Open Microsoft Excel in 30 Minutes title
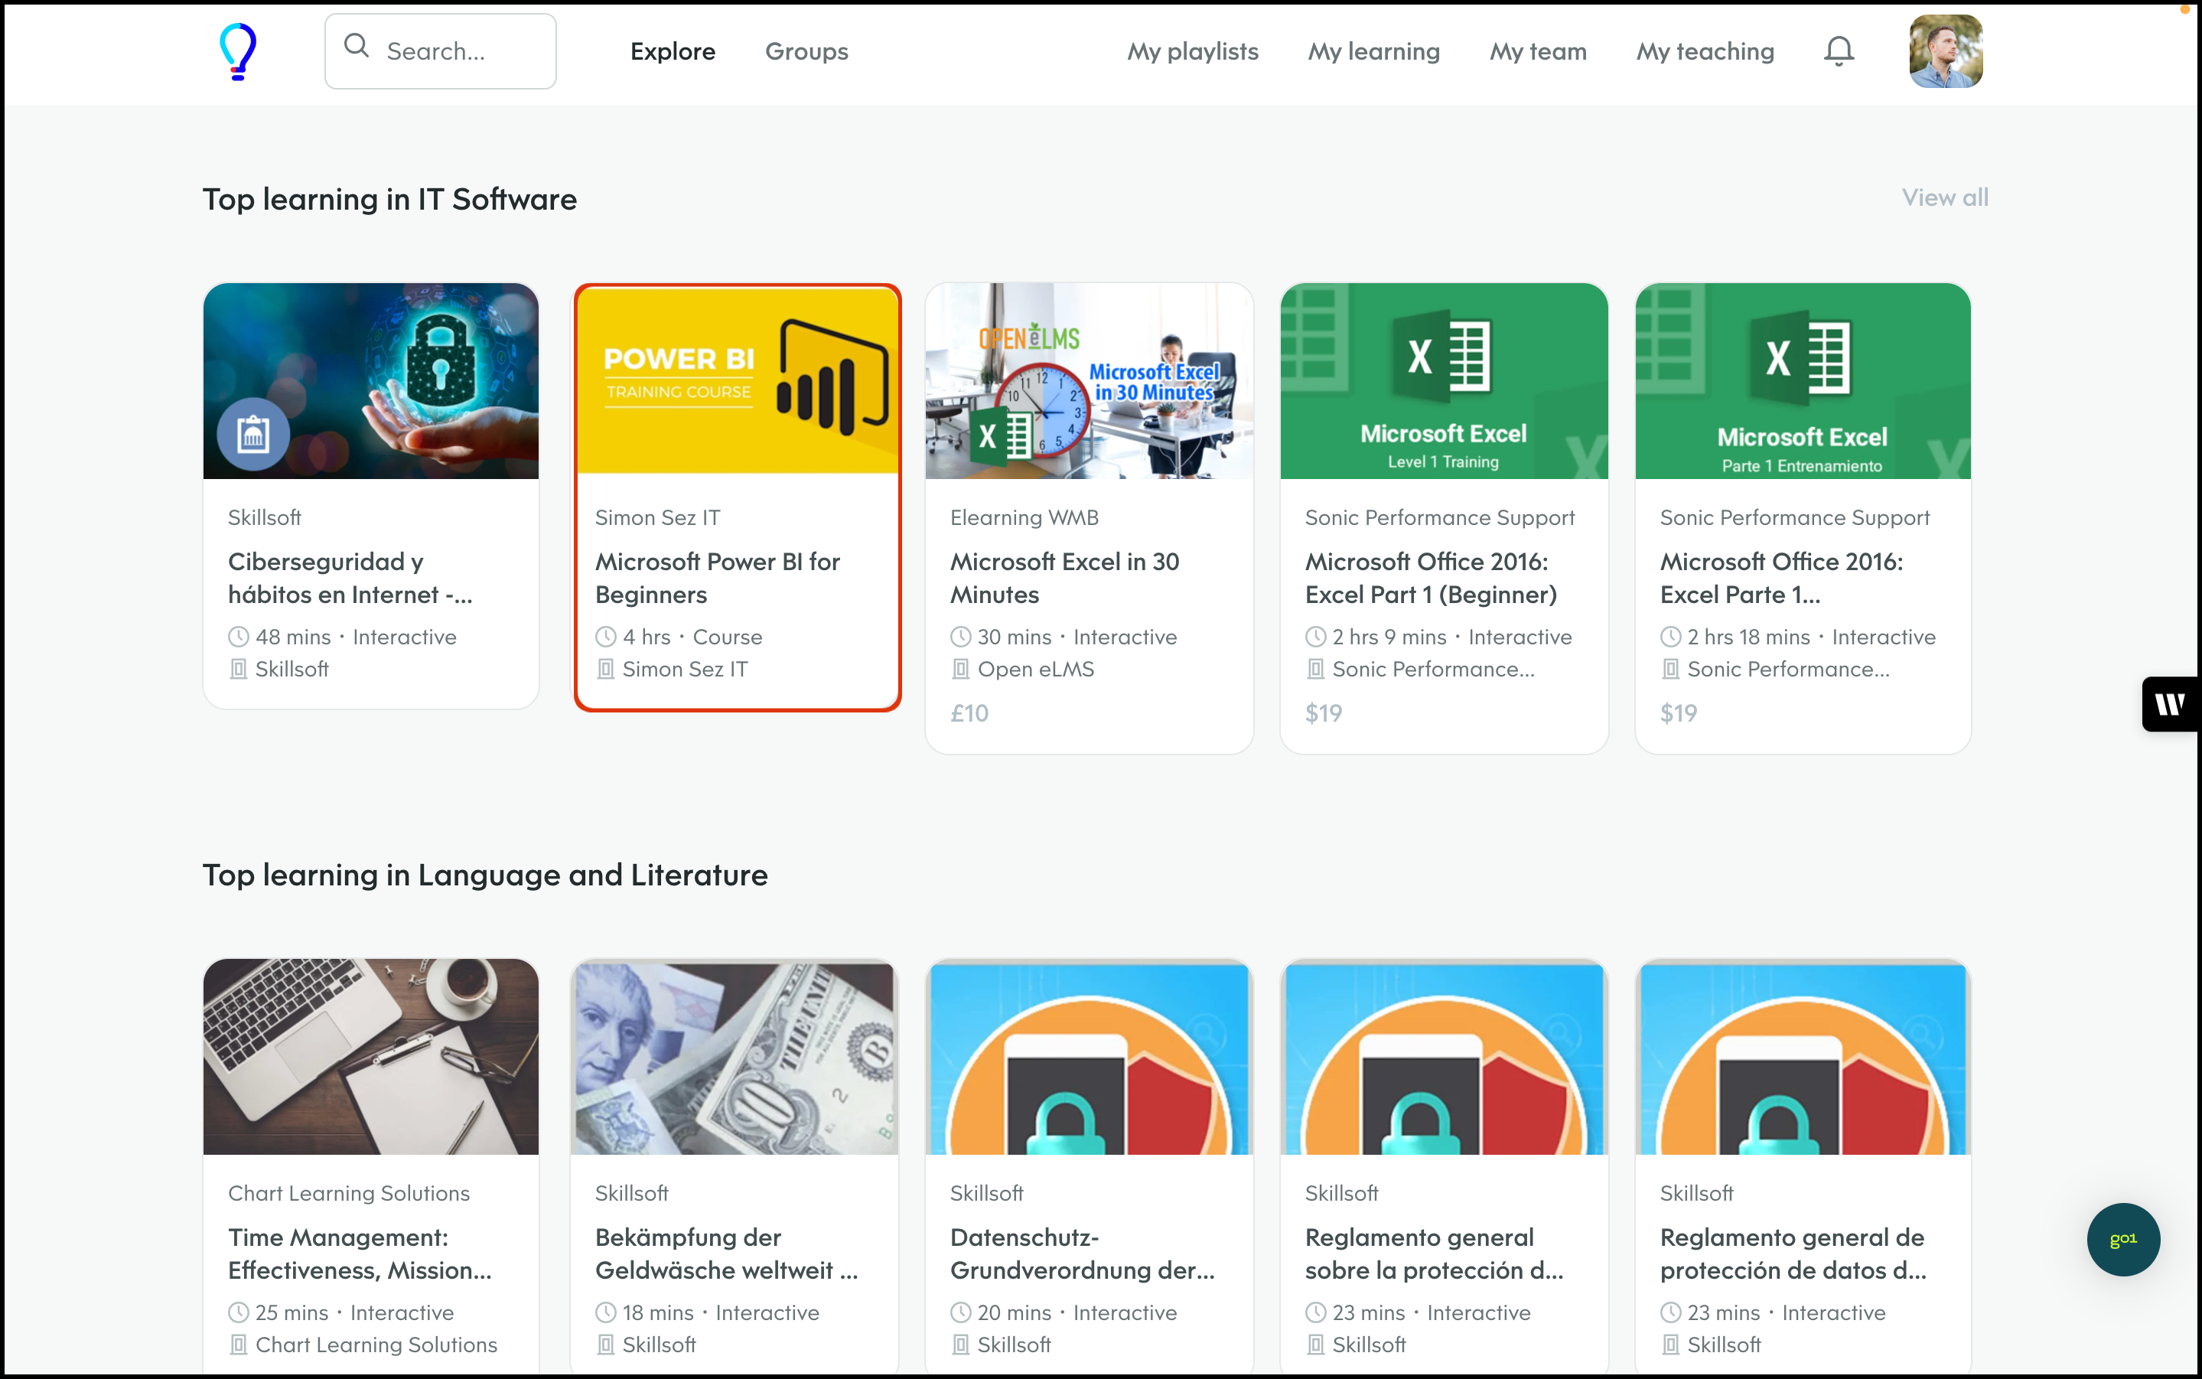 tap(1064, 579)
